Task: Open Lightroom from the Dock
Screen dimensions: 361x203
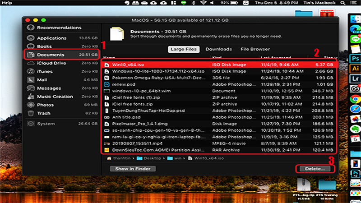Action: click(355, 78)
